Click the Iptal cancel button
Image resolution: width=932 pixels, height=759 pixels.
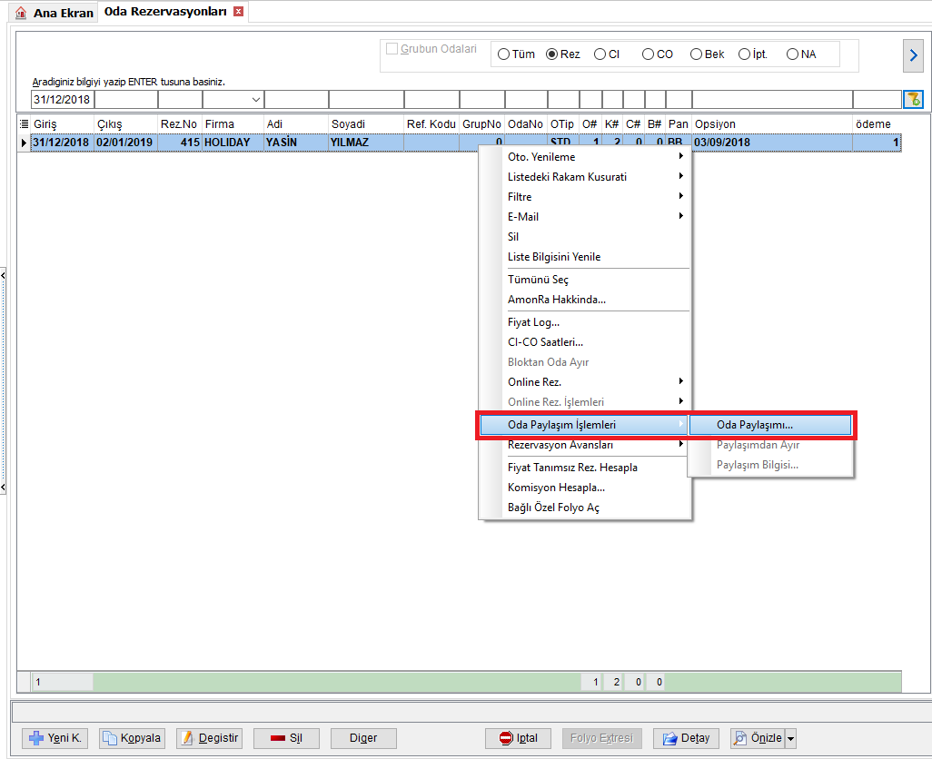[519, 738]
